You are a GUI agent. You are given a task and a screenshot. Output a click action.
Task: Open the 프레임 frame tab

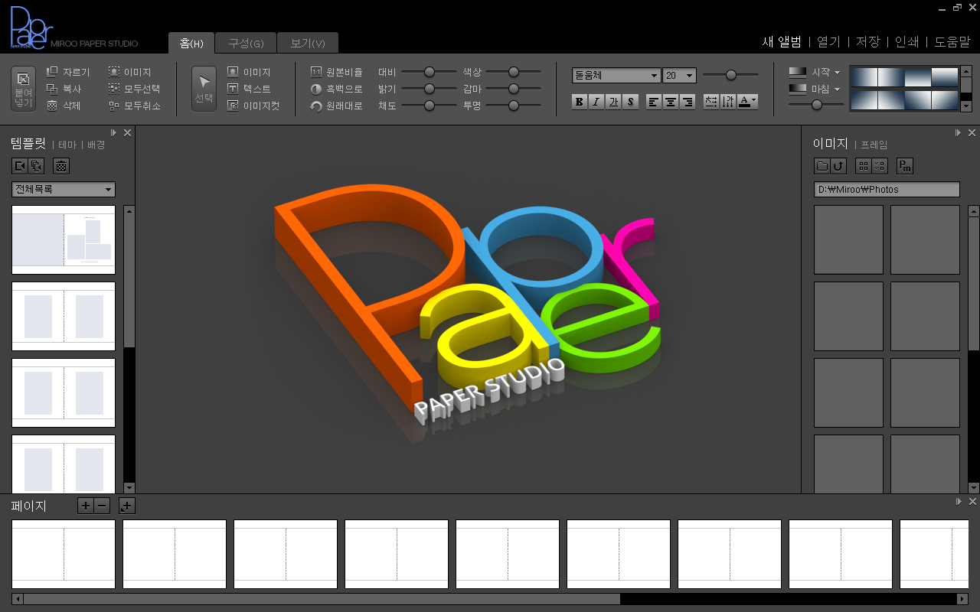tap(874, 145)
